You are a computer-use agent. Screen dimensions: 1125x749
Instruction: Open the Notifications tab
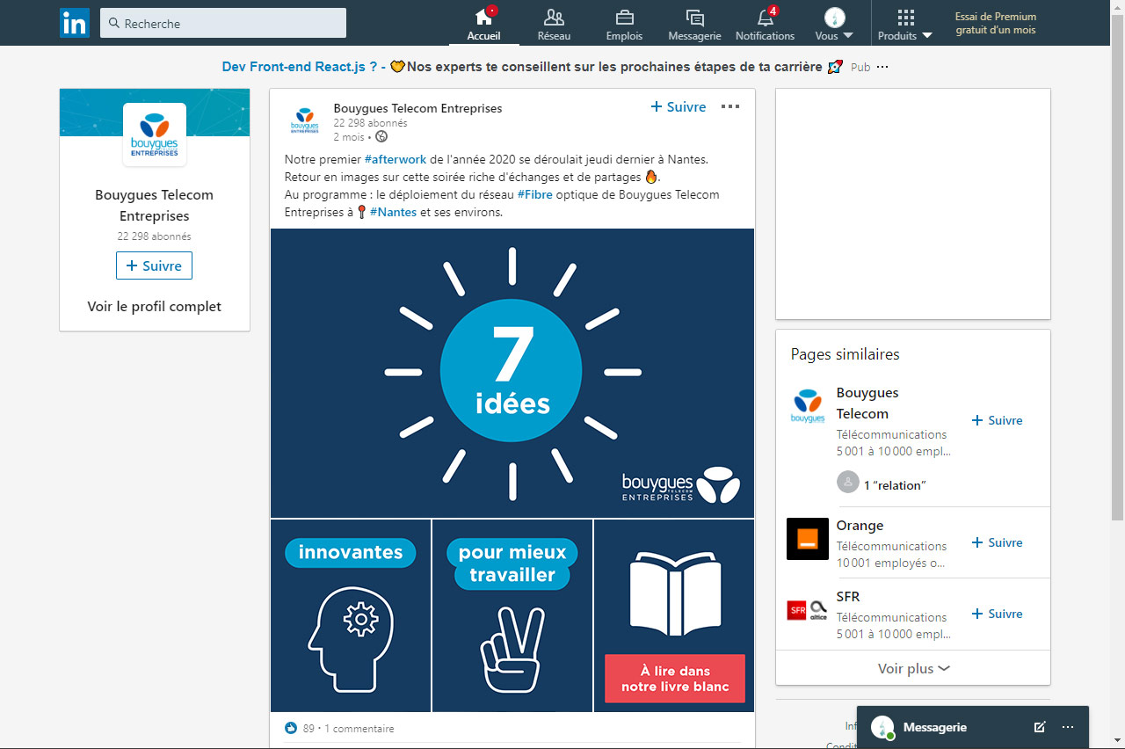pos(765,24)
